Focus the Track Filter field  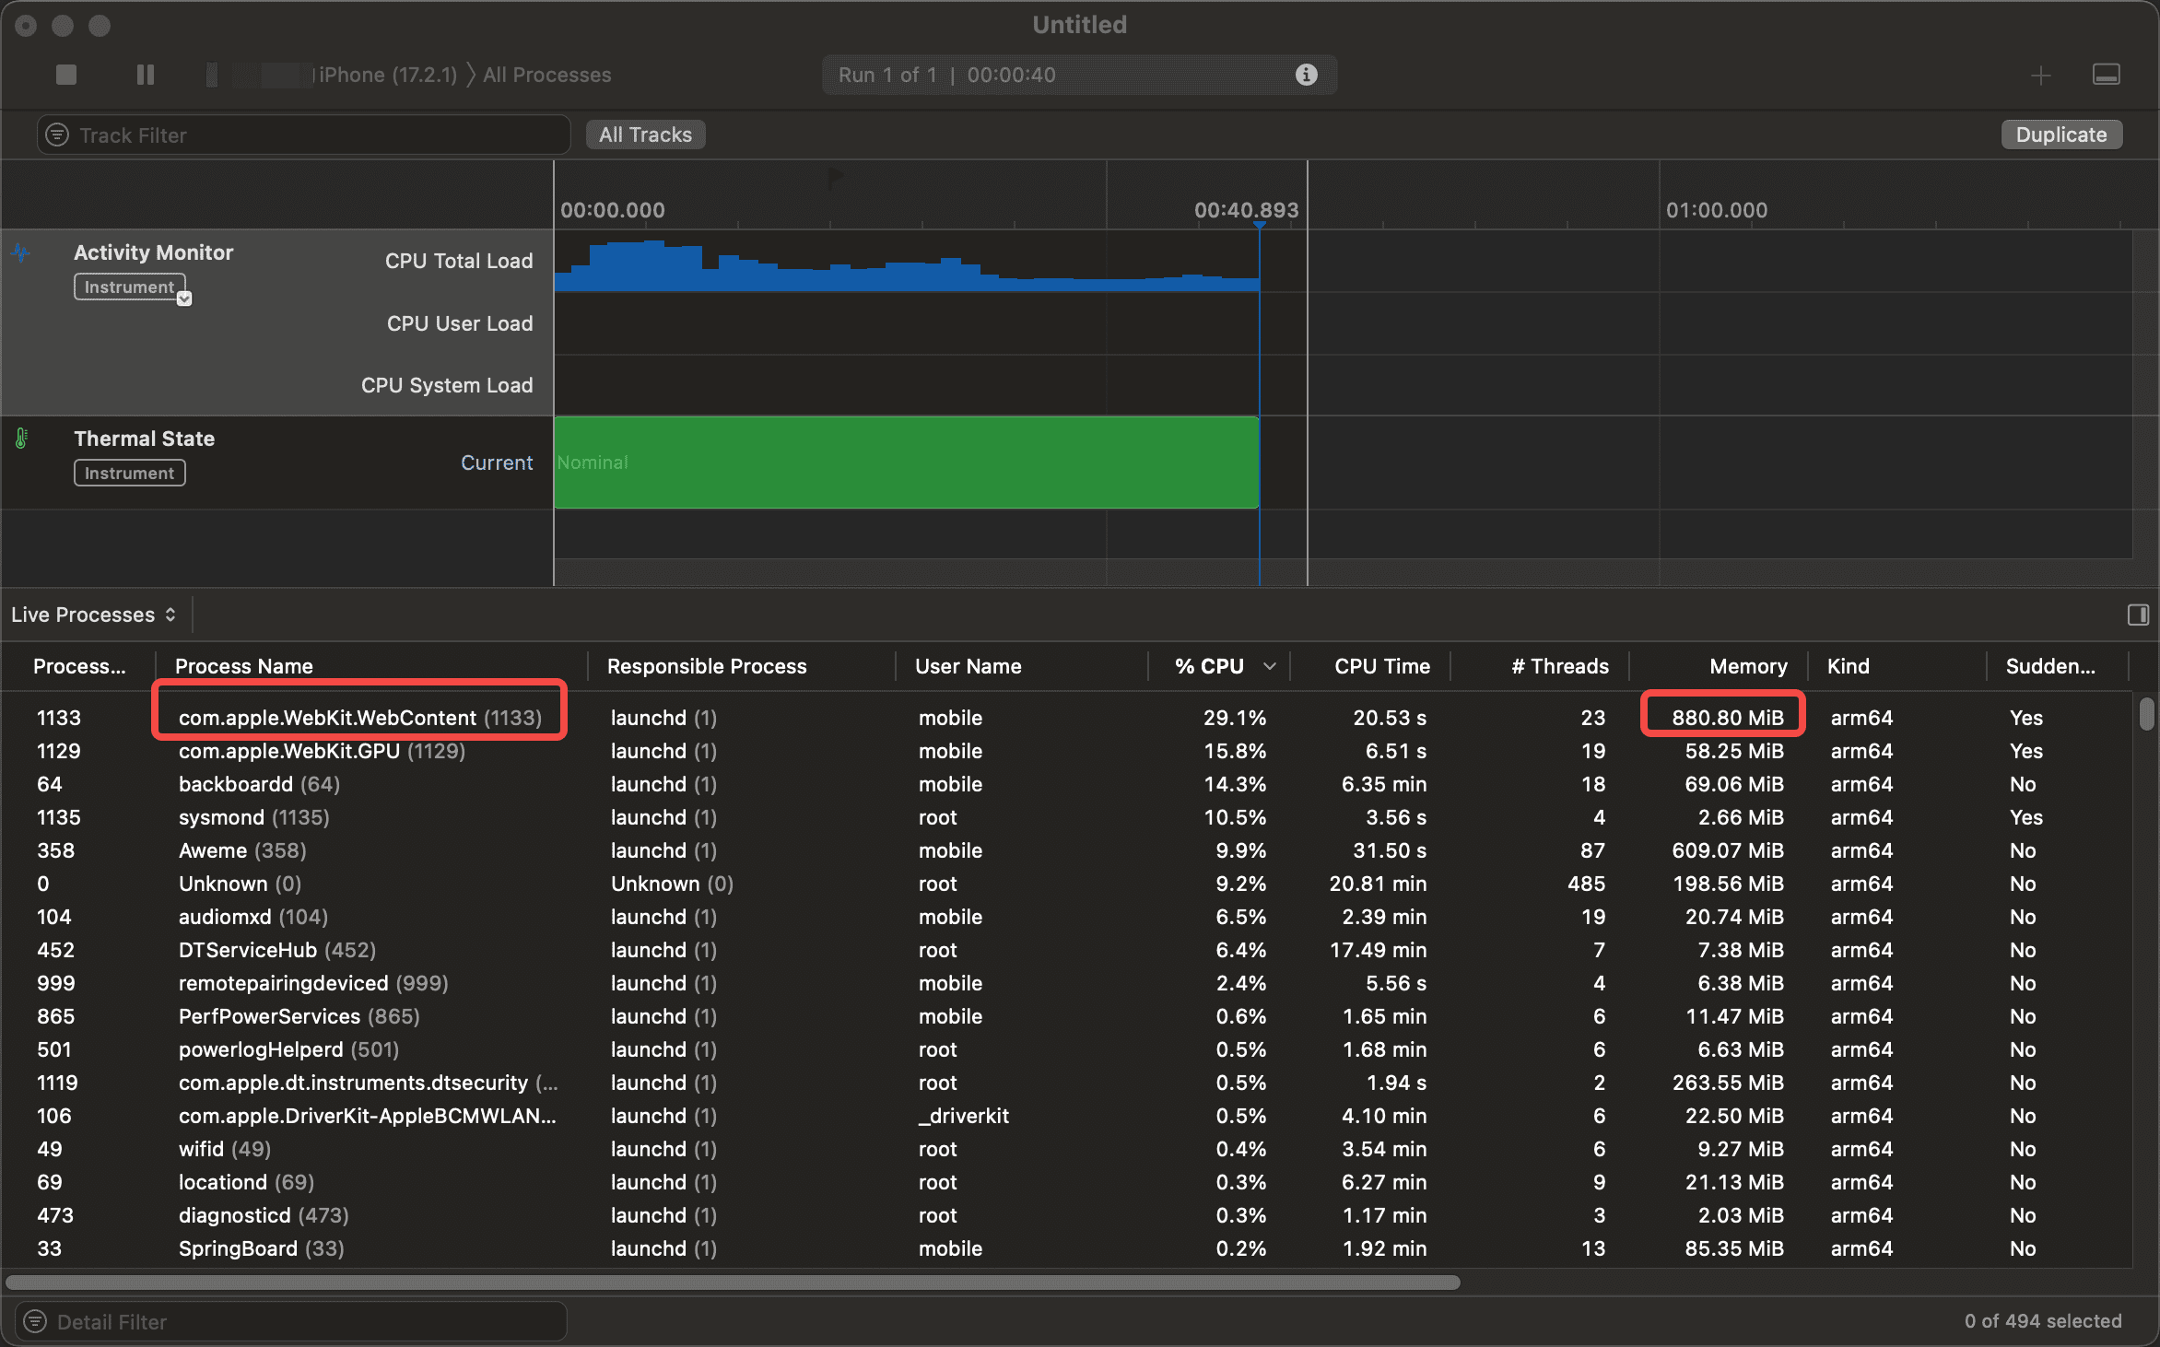pos(304,135)
